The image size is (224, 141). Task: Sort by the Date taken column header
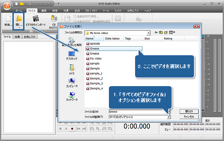(x=114, y=38)
